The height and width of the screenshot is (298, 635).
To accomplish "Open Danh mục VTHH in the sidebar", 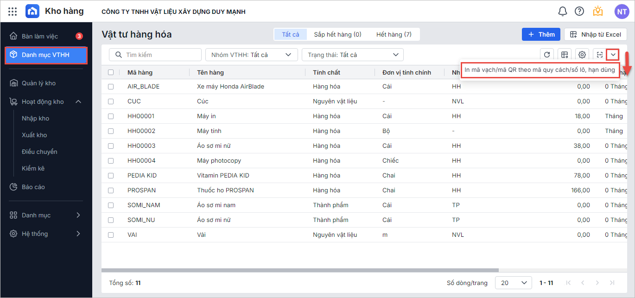I will pos(46,55).
